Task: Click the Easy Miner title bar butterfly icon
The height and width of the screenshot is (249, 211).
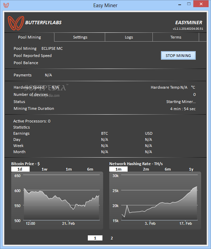Action: pyautogui.click(x=6, y=5)
